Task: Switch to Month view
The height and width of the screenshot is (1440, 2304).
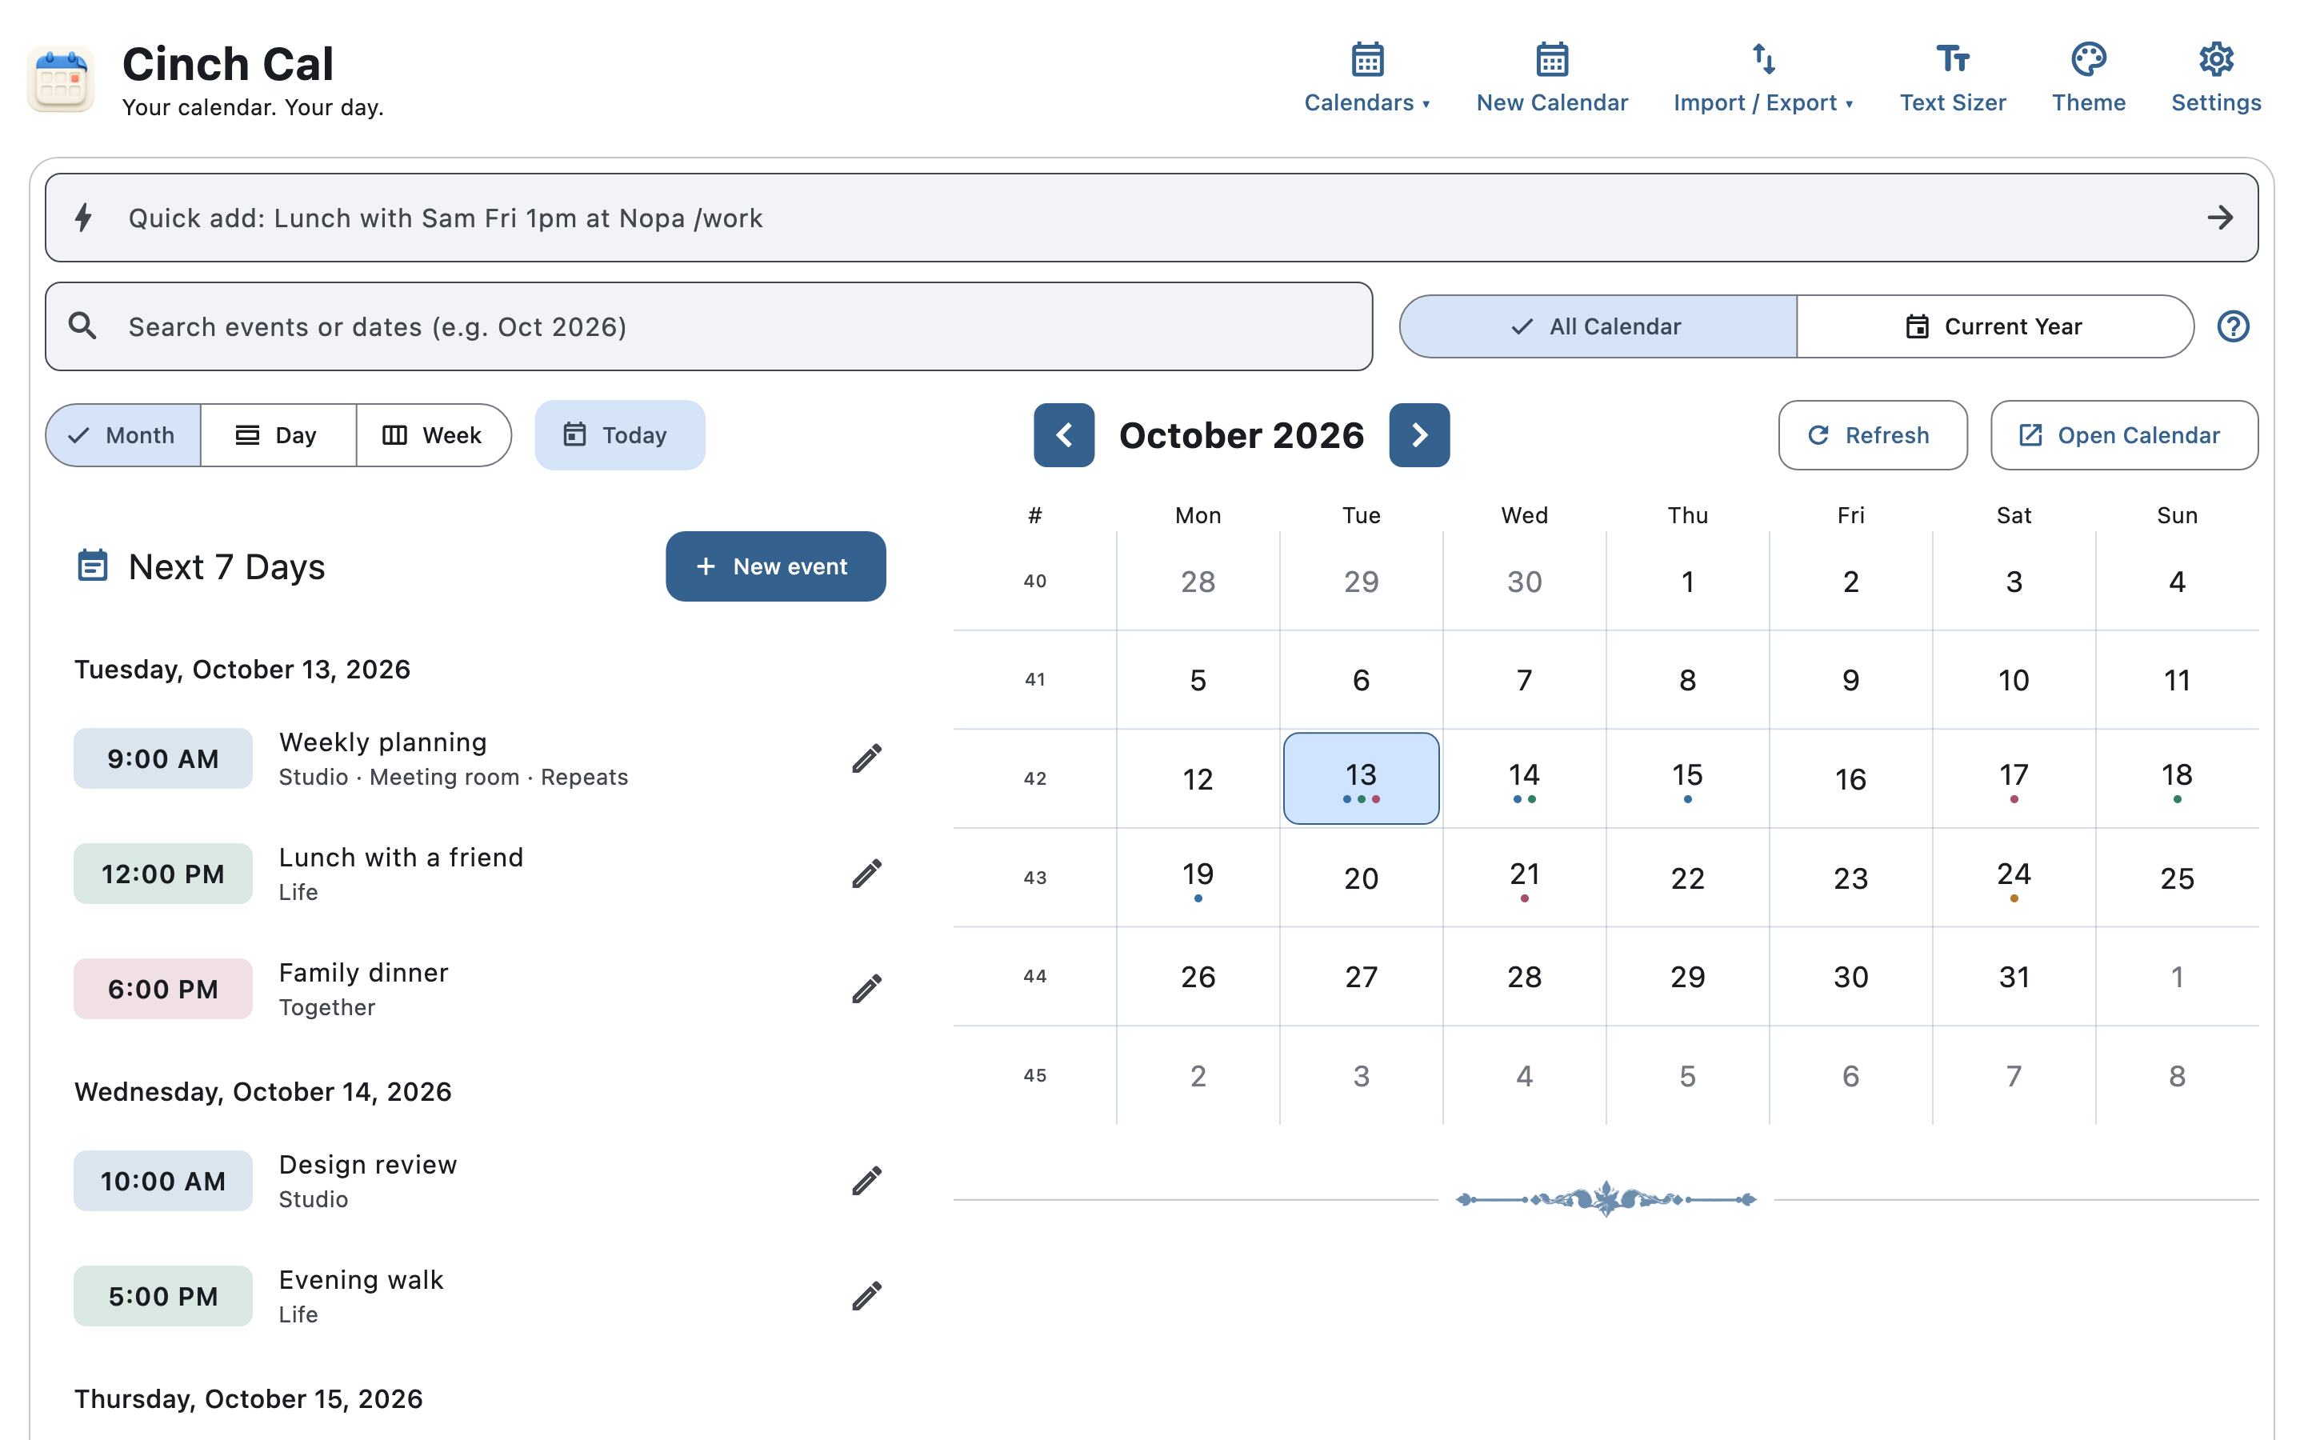Action: tap(124, 435)
